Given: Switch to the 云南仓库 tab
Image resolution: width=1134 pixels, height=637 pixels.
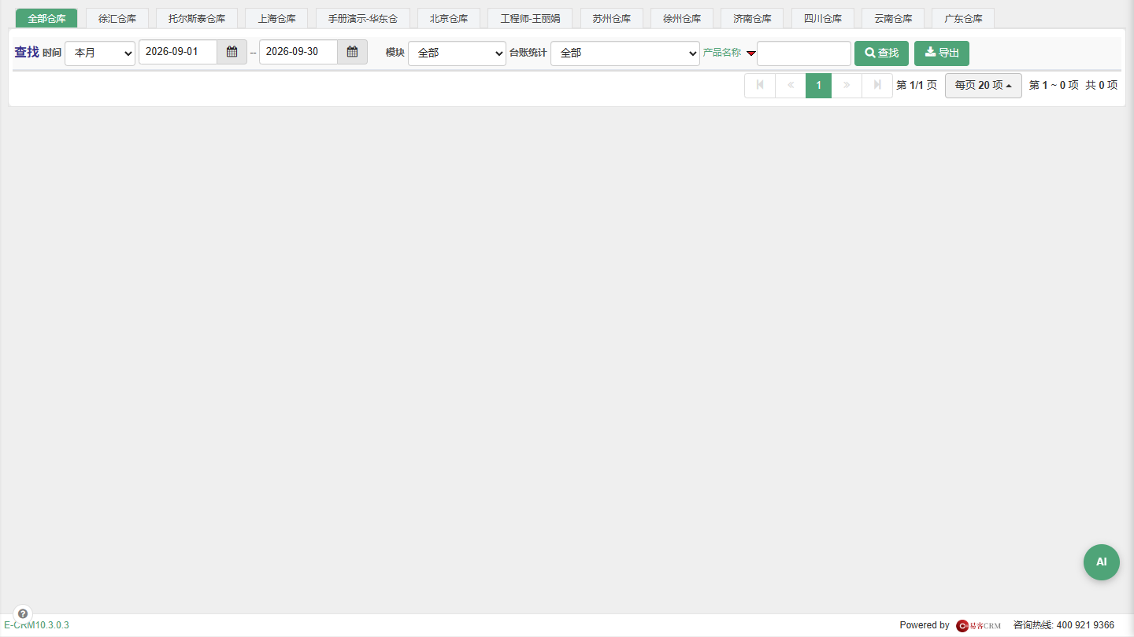Looking at the screenshot, I should [893, 18].
